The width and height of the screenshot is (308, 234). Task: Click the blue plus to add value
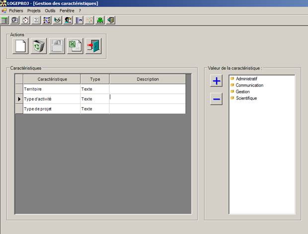pos(217,82)
